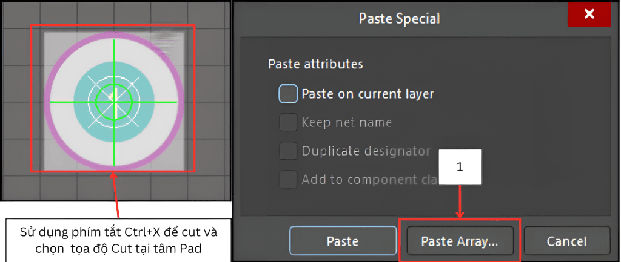Enable the Paste on current layer checkbox
Image resolution: width=621 pixels, height=262 pixels.
point(288,94)
